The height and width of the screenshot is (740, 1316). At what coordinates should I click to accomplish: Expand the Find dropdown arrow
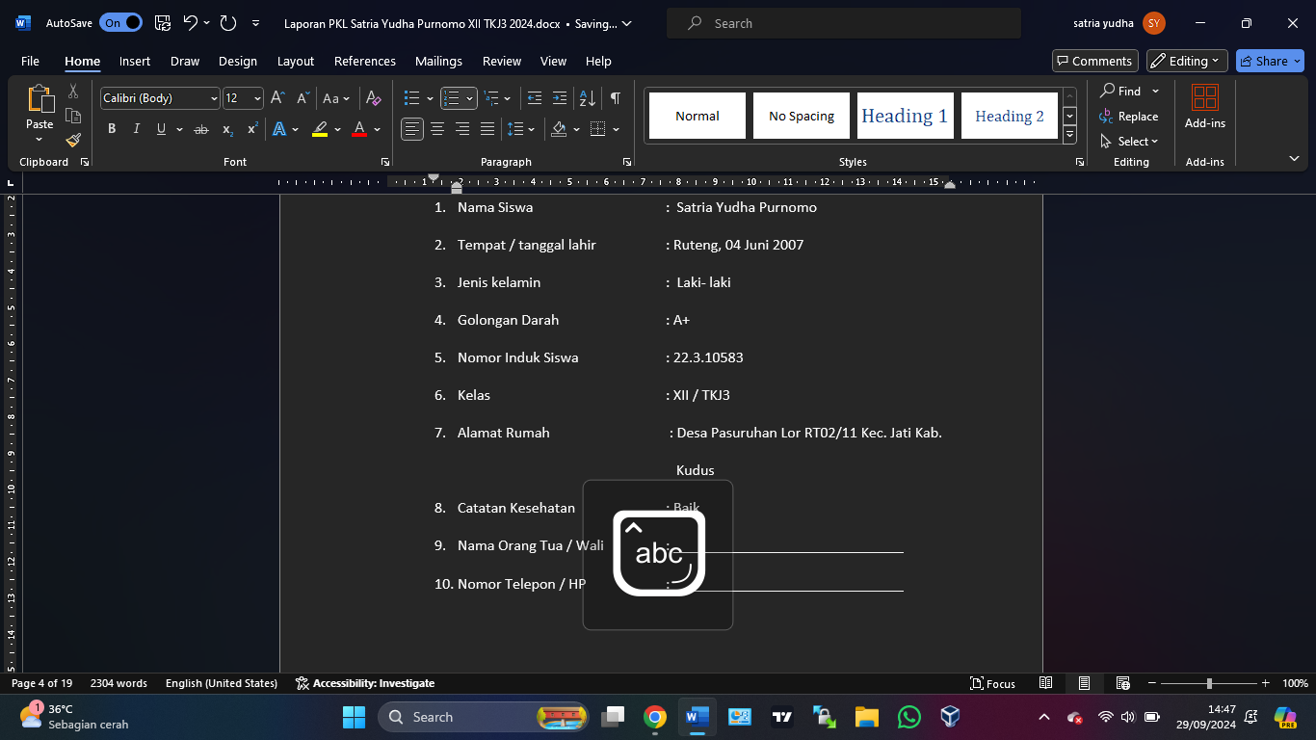pos(1155,92)
